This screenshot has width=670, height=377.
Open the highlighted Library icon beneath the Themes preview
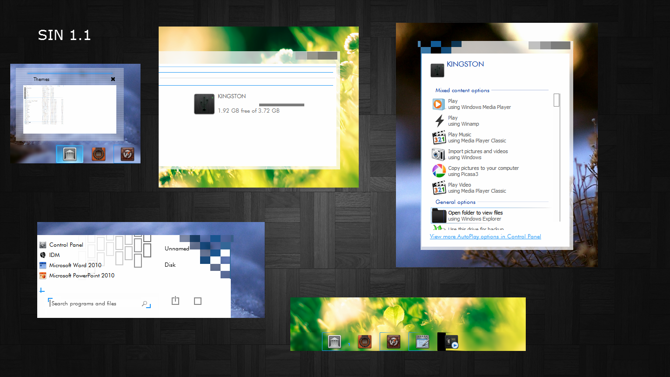coord(69,154)
